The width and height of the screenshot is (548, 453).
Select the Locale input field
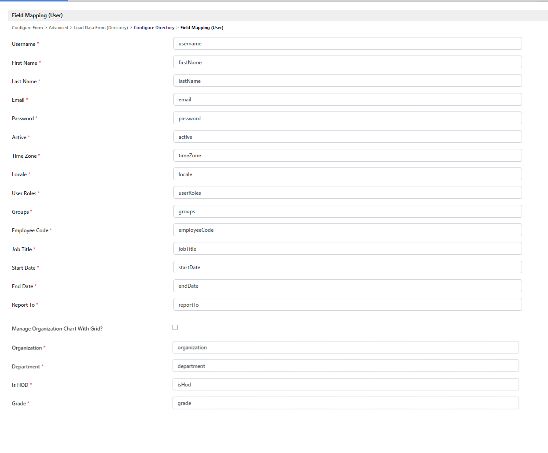coord(348,174)
